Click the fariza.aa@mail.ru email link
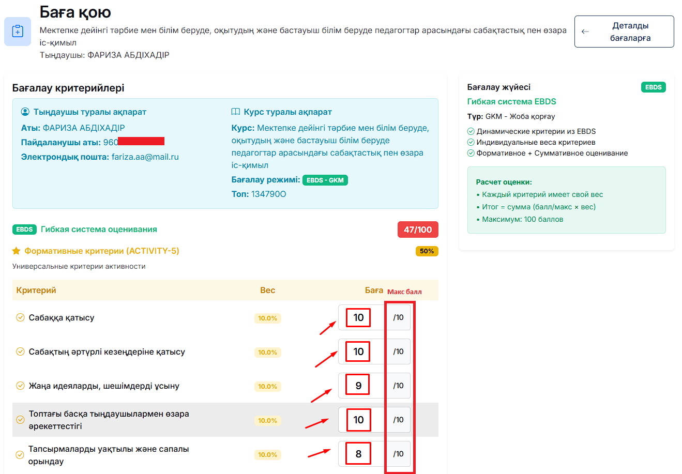The height and width of the screenshot is (474, 682). click(145, 157)
